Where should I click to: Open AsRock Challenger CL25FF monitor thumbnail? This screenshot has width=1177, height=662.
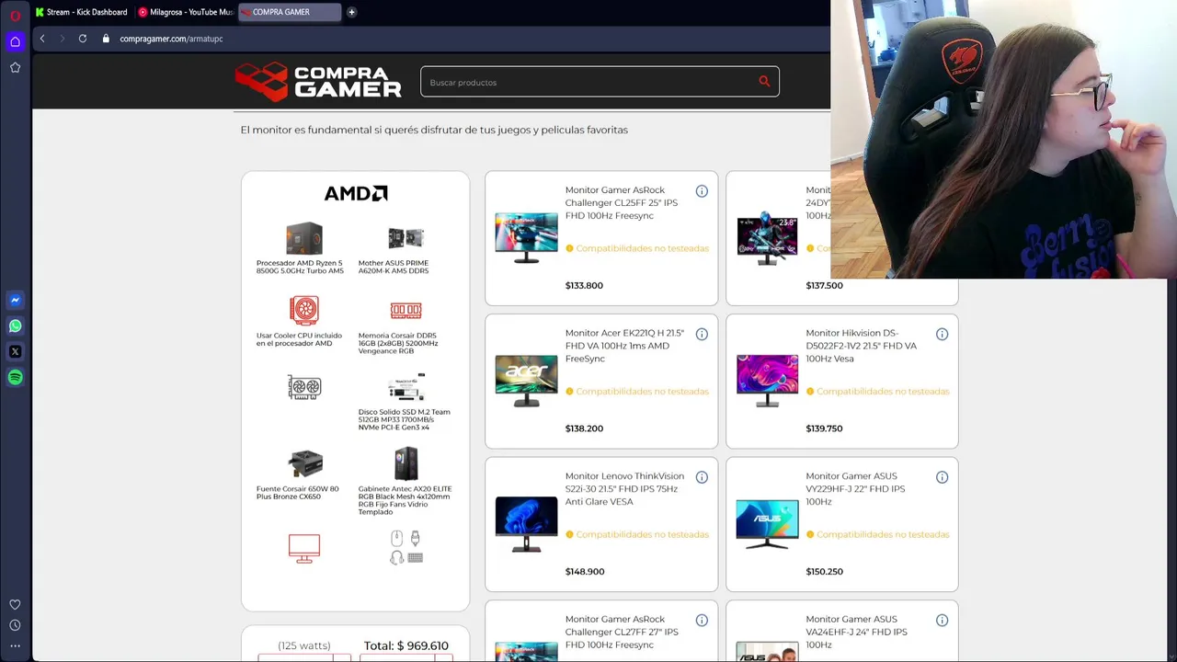point(526,238)
